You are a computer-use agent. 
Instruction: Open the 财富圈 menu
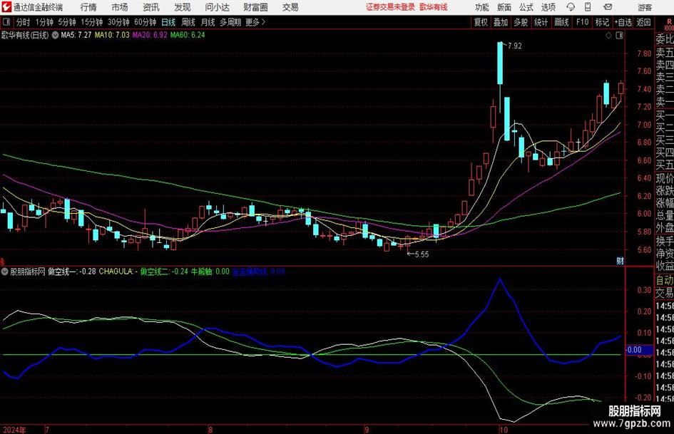pos(255,7)
